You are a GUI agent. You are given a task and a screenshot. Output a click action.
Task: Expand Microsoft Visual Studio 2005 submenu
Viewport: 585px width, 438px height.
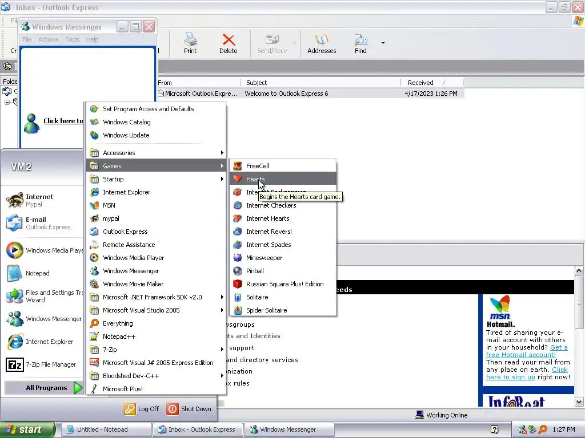tap(156, 310)
